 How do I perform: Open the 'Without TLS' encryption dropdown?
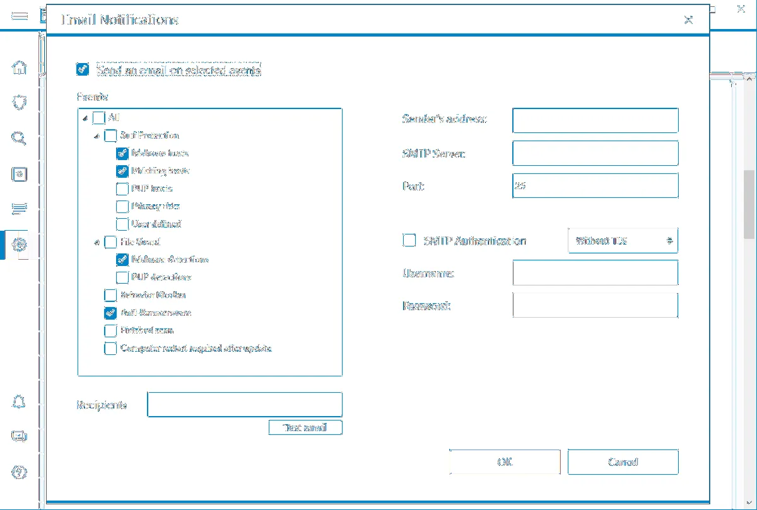click(623, 241)
